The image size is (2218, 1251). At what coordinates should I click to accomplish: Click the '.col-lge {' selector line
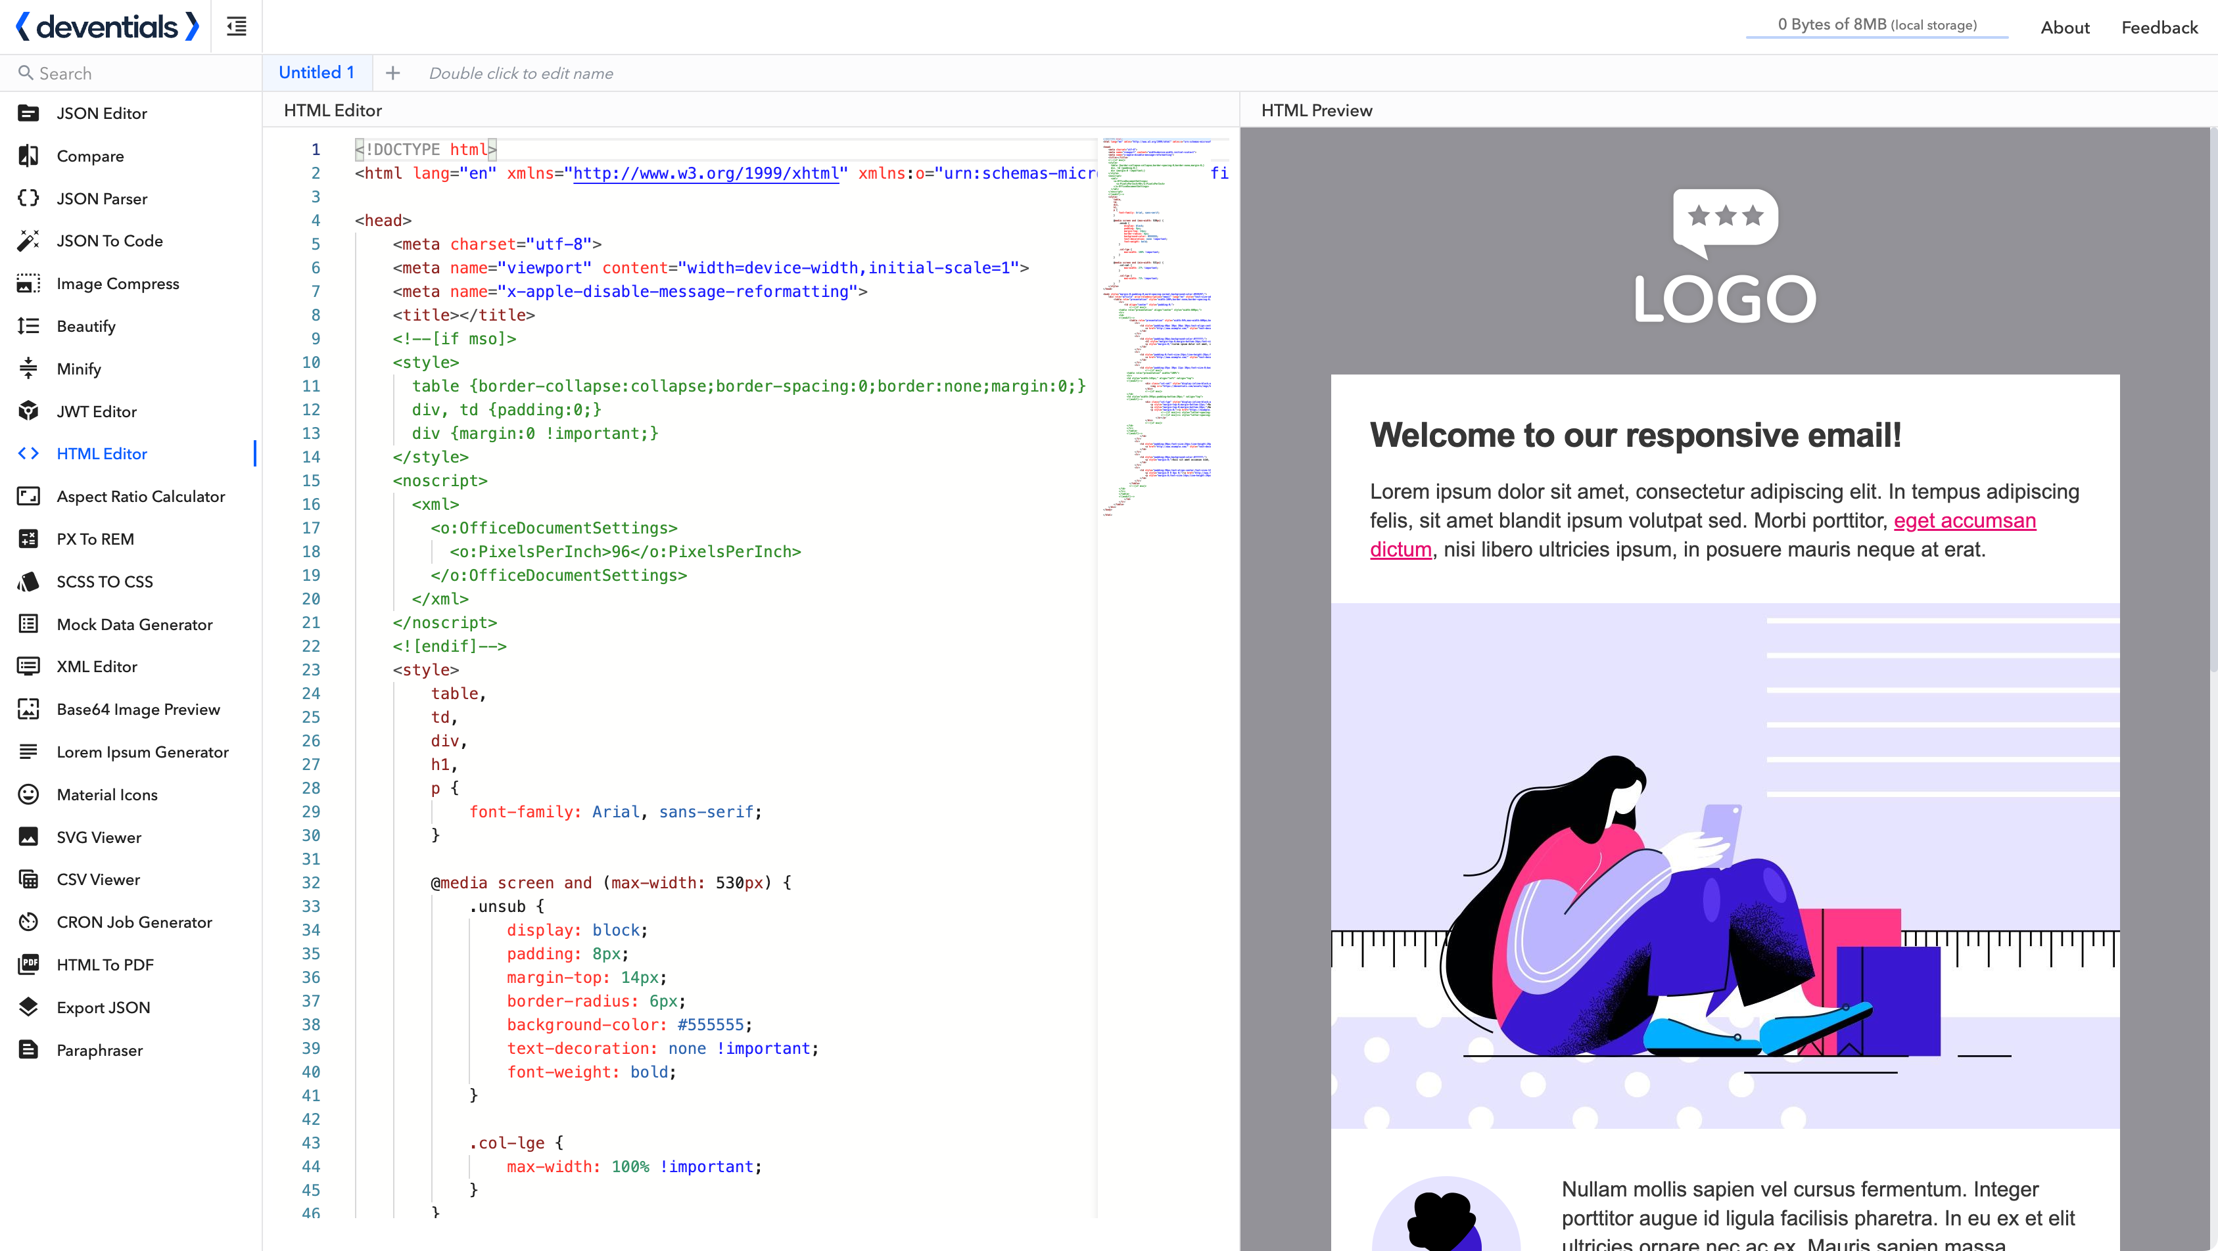(517, 1143)
